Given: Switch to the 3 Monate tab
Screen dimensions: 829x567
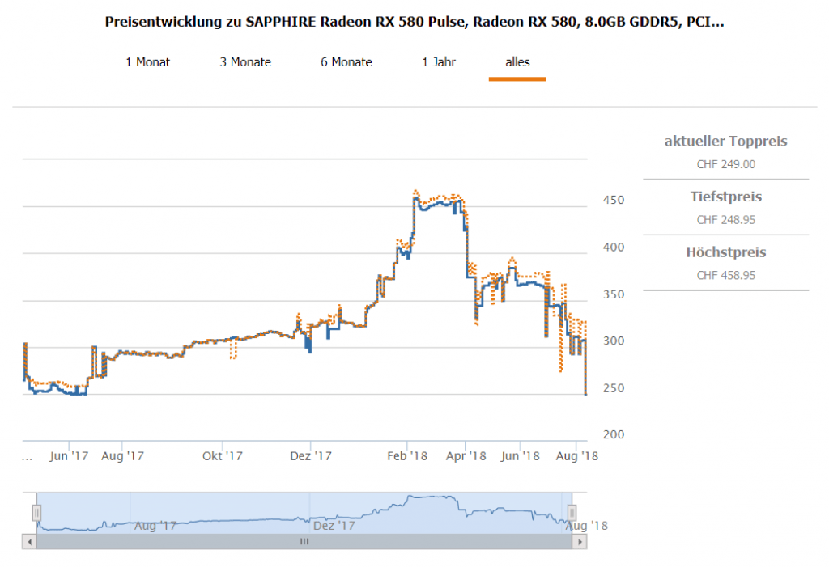Looking at the screenshot, I should point(245,61).
